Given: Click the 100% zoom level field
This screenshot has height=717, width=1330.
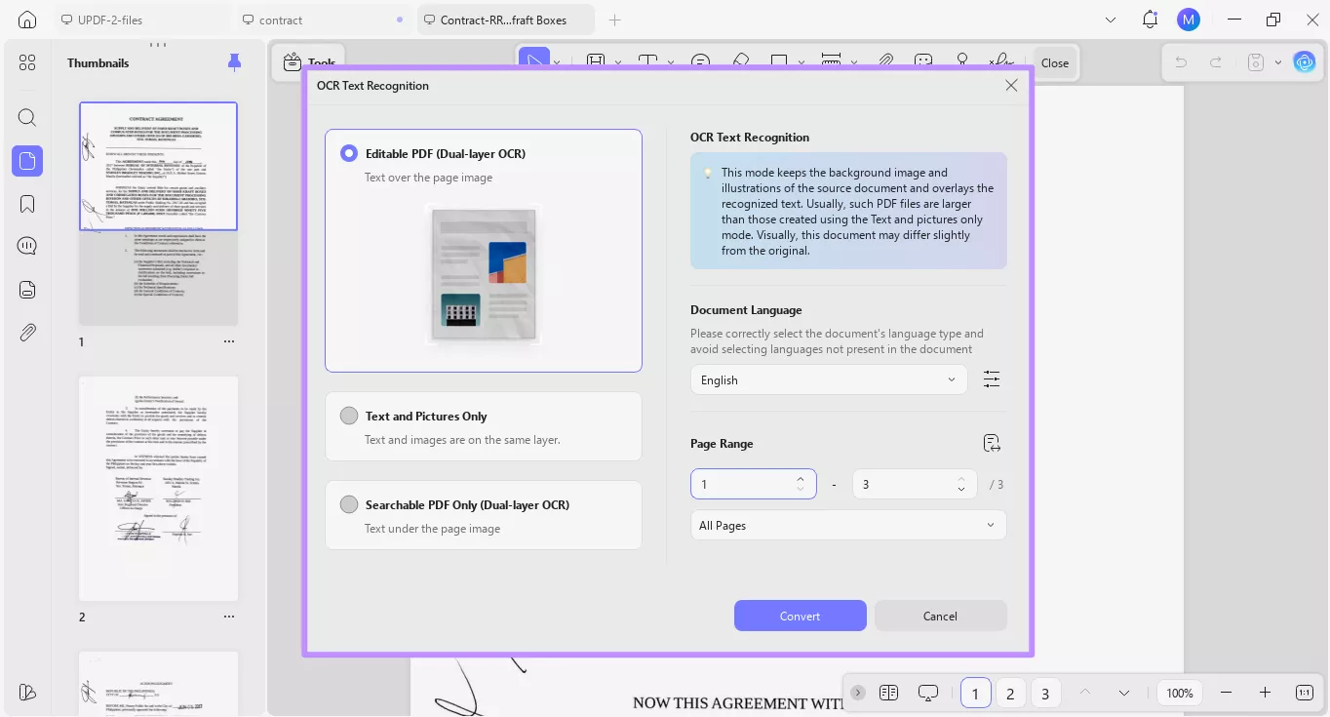Looking at the screenshot, I should (1180, 693).
